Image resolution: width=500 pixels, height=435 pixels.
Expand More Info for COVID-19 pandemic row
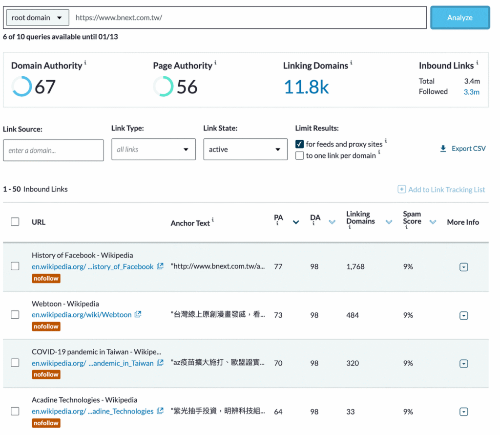(x=464, y=364)
